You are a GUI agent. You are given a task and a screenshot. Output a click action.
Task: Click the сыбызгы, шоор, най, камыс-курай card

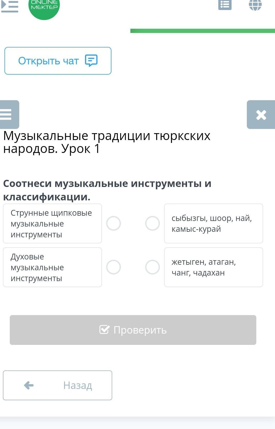pos(213,223)
